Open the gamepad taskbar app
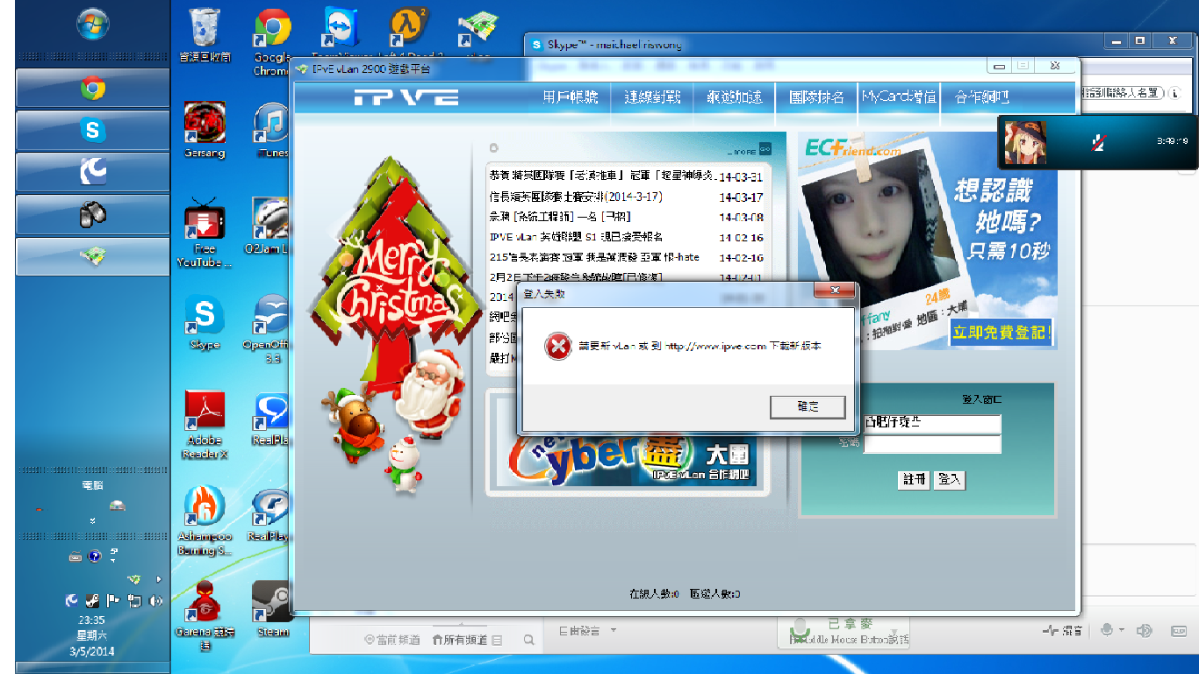This screenshot has height=674, width=1199. click(93, 214)
